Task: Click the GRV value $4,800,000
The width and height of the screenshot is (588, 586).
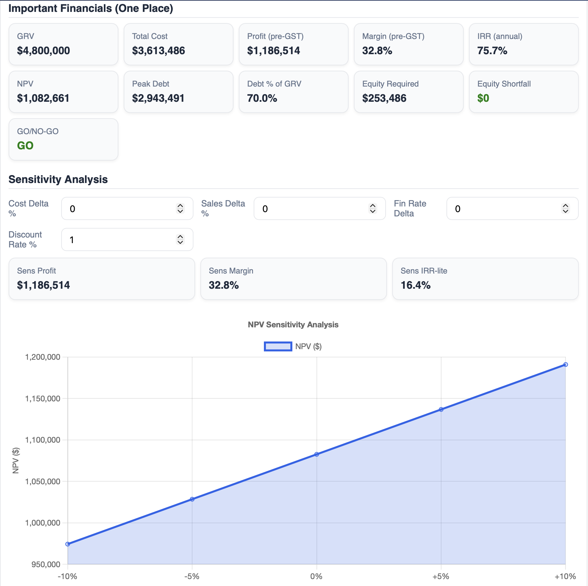Action: pyautogui.click(x=43, y=51)
